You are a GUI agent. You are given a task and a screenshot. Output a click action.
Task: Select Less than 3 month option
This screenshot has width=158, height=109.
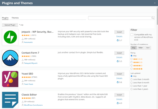tap(131, 79)
